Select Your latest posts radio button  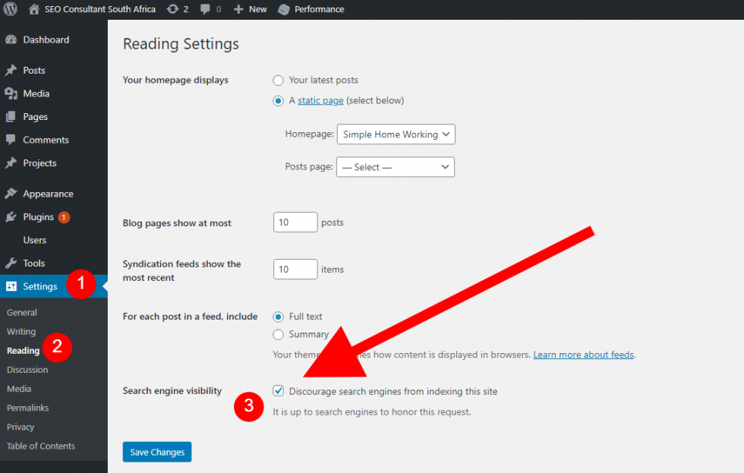coord(278,80)
